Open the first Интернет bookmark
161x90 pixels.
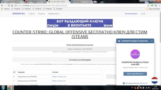tap(16, 9)
